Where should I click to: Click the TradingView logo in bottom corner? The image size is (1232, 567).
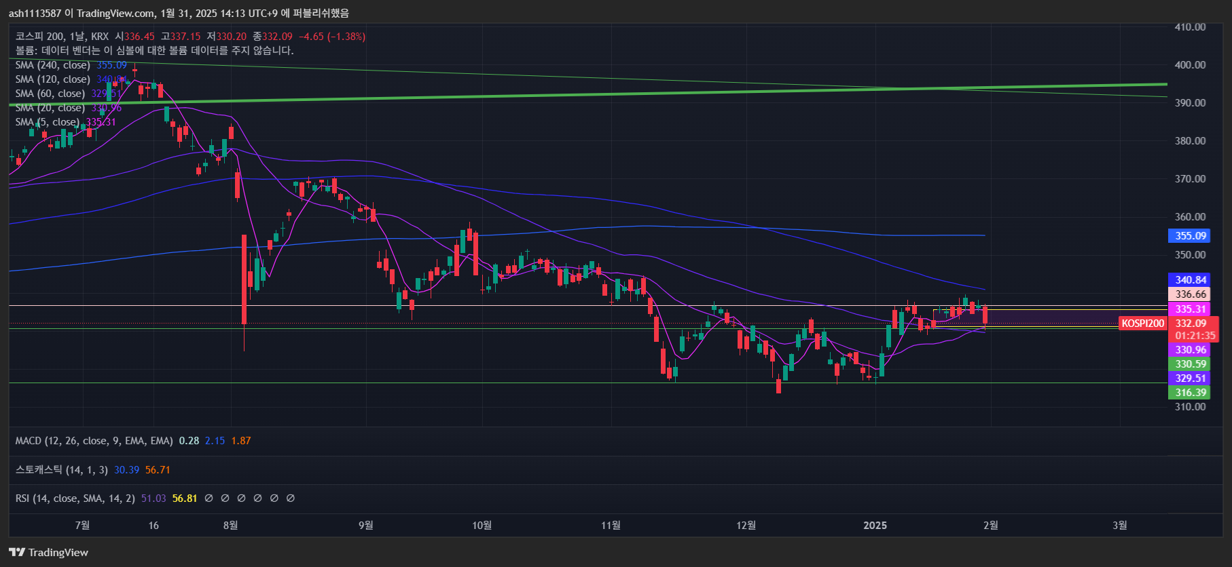coord(48,552)
